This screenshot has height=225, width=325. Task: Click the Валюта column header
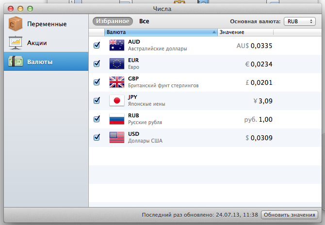click(x=161, y=32)
